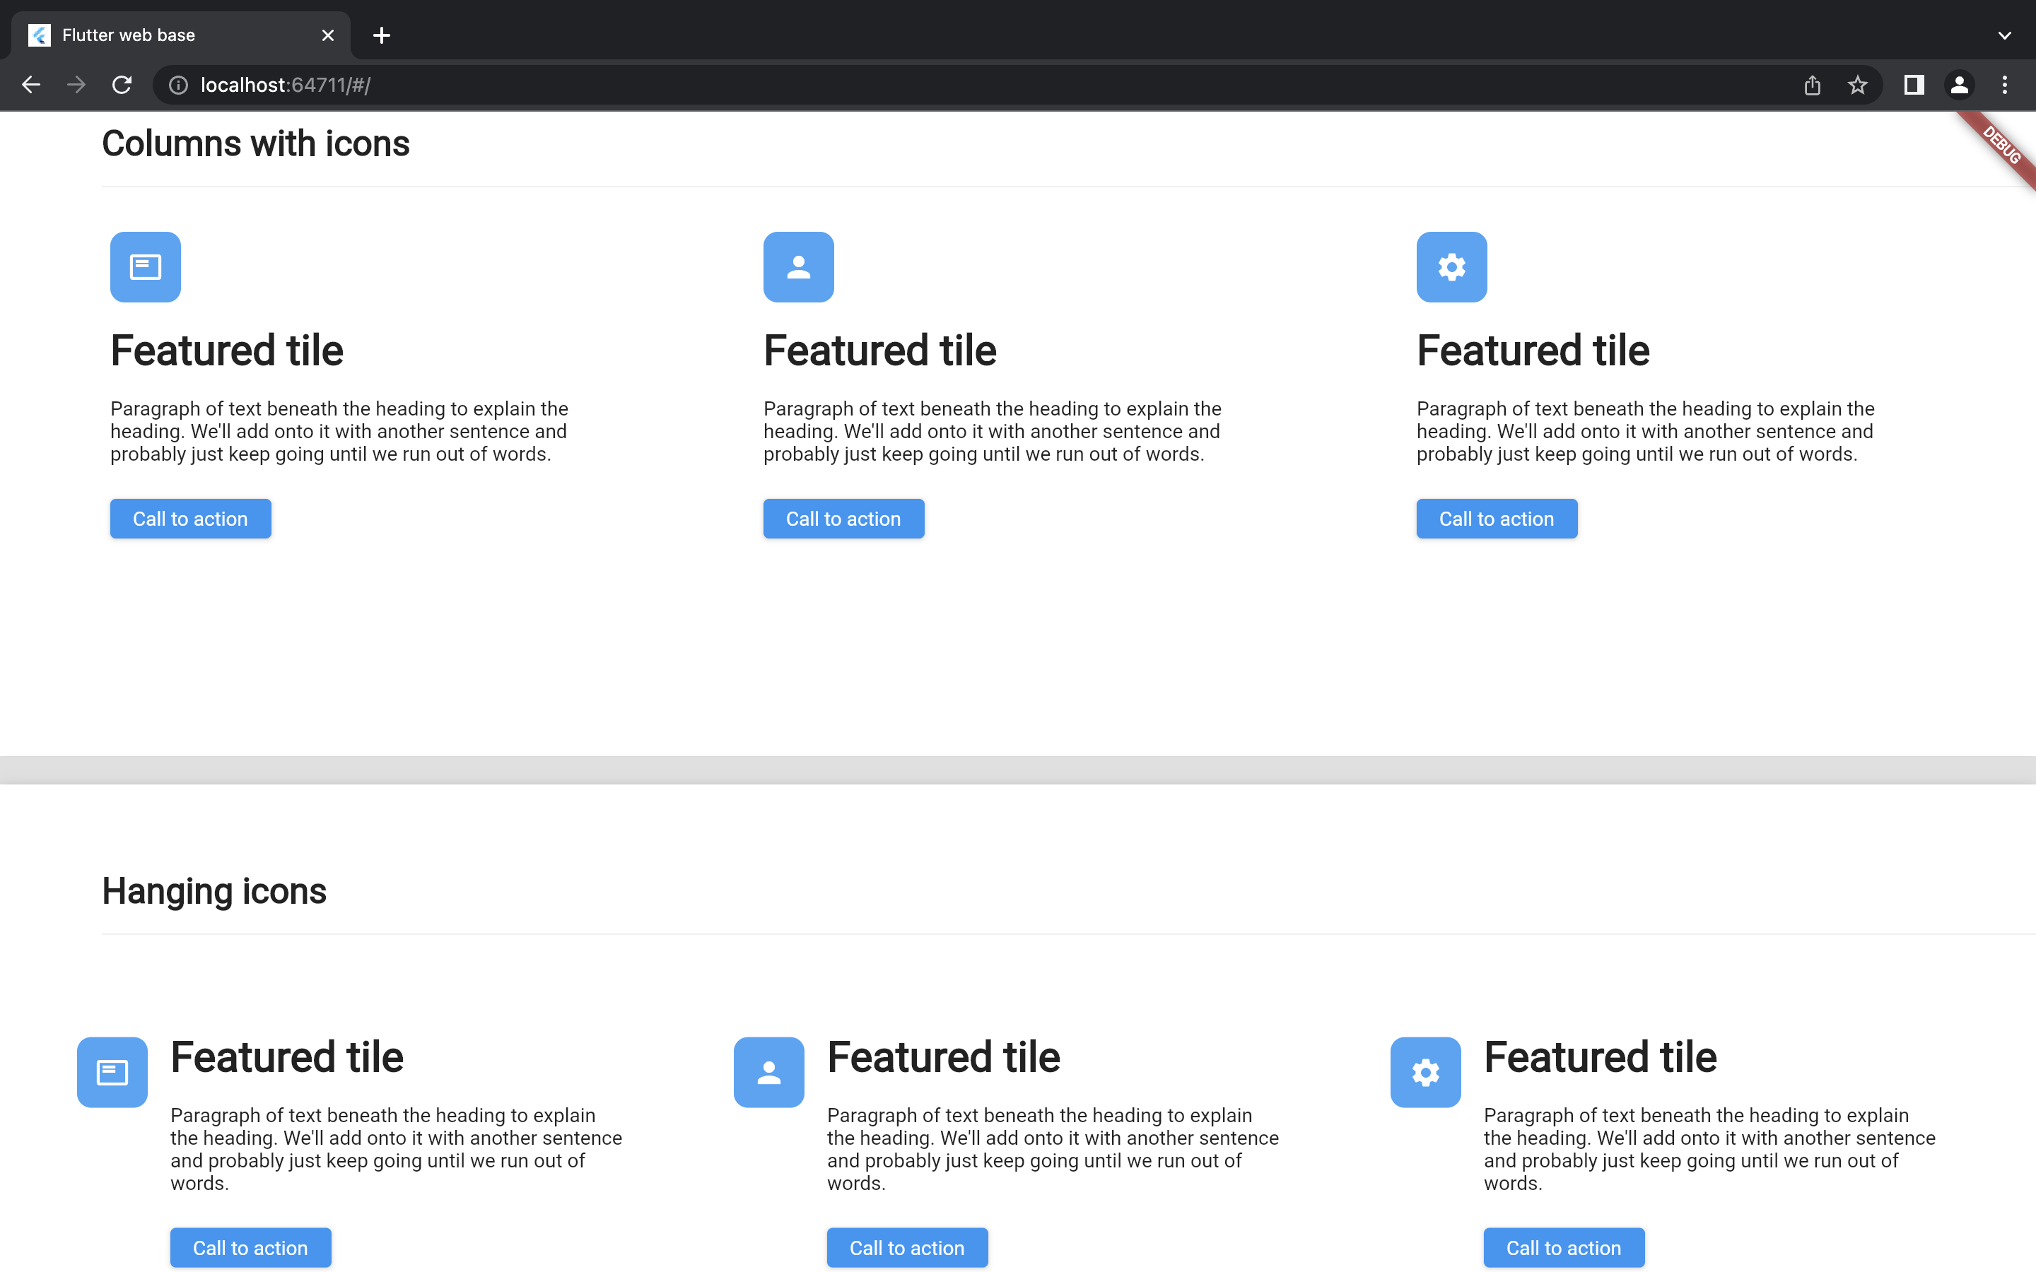This screenshot has width=2036, height=1272.
Task: Open the Chrome profile avatar
Action: (1959, 85)
